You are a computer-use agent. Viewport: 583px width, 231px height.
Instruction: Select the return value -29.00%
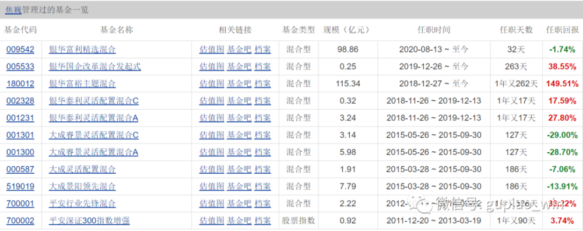[x=562, y=135]
